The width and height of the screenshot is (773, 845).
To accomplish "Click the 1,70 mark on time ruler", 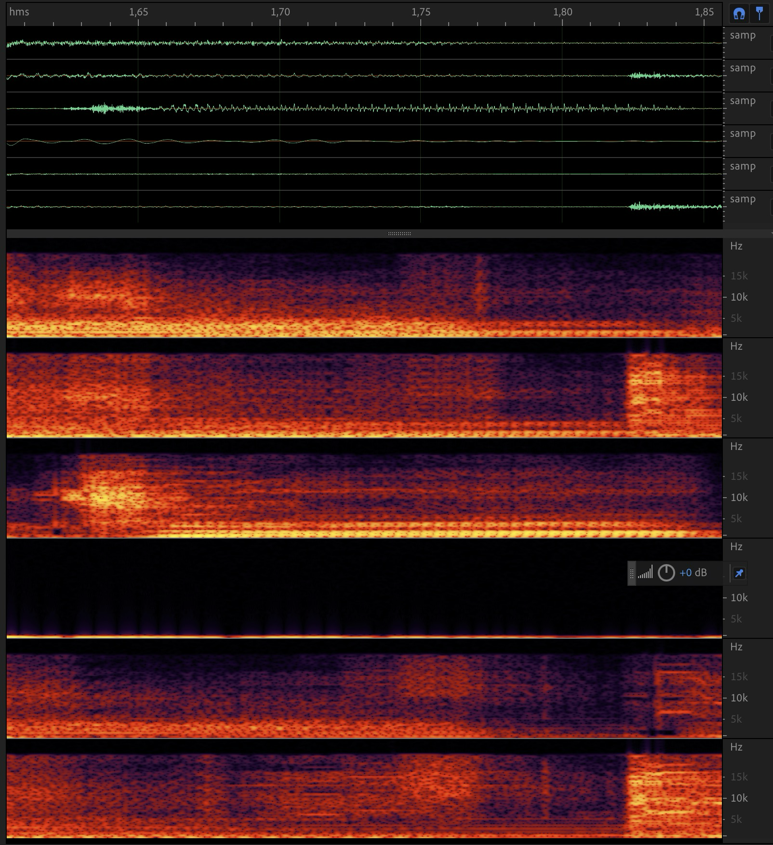I will coord(280,13).
